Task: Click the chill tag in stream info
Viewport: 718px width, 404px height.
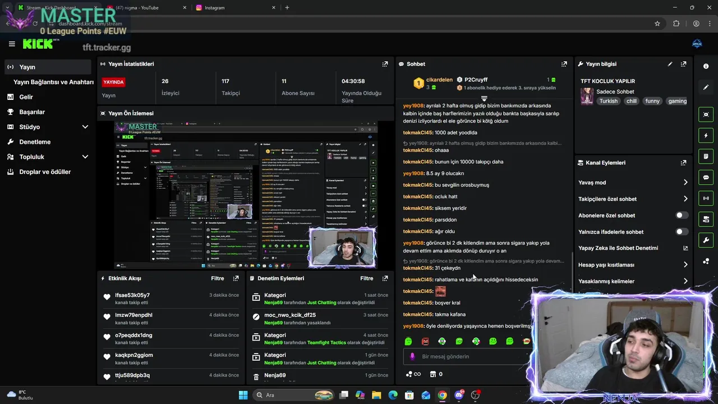Action: (x=632, y=101)
